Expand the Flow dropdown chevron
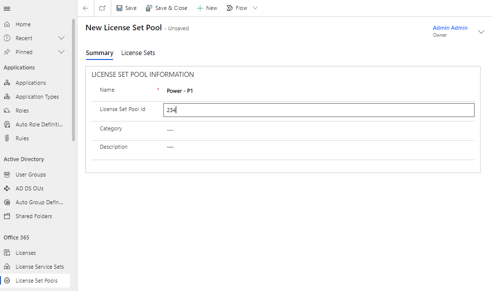492x291 pixels. 255,8
